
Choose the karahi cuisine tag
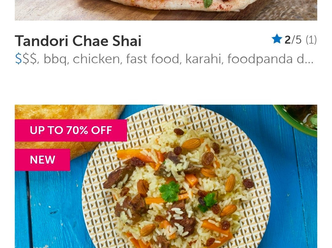pos(203,59)
